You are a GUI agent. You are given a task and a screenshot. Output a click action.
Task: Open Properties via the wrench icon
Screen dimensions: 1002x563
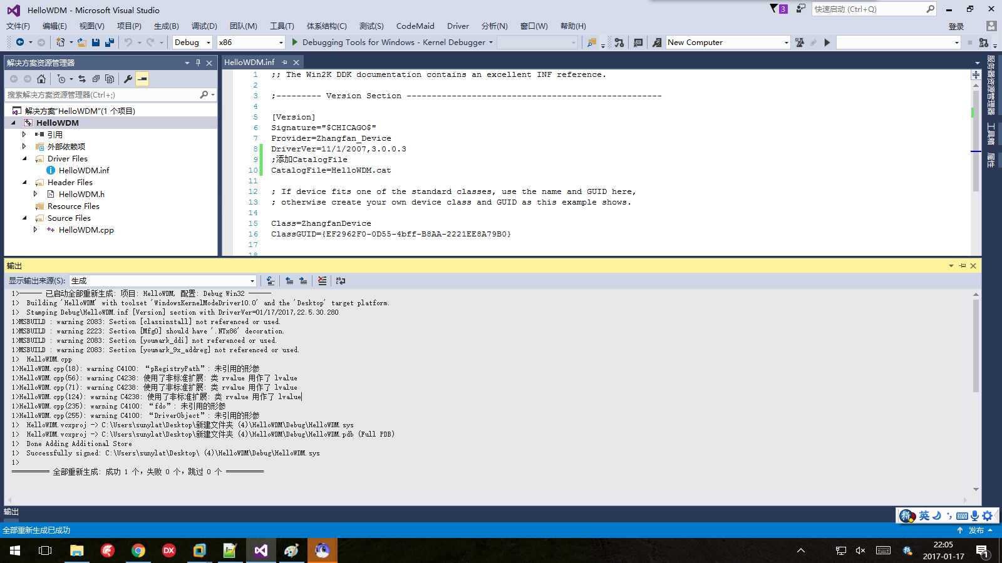[128, 79]
